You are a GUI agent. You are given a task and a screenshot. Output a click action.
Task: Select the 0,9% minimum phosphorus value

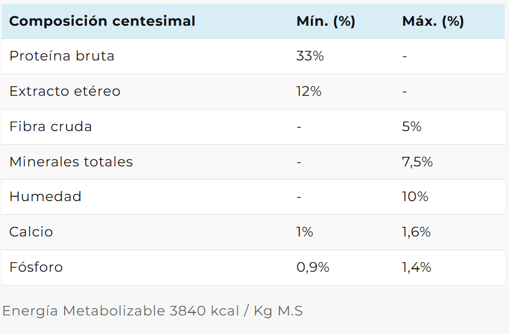tap(313, 268)
